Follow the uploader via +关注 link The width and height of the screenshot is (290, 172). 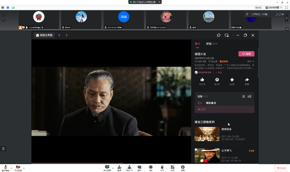(x=219, y=72)
